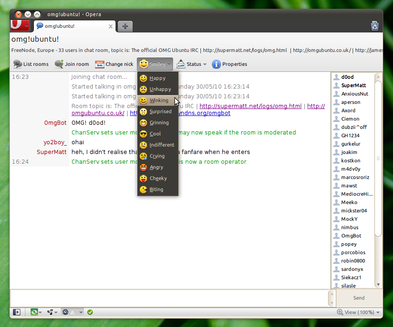The image size is (393, 327).
Task: Open the Opera Turbo dropdown
Action: pos(72,312)
